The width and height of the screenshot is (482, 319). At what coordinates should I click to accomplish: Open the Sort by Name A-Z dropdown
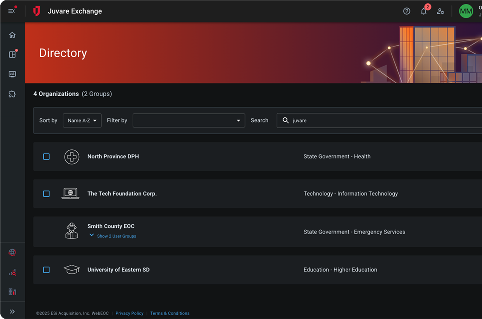click(82, 121)
